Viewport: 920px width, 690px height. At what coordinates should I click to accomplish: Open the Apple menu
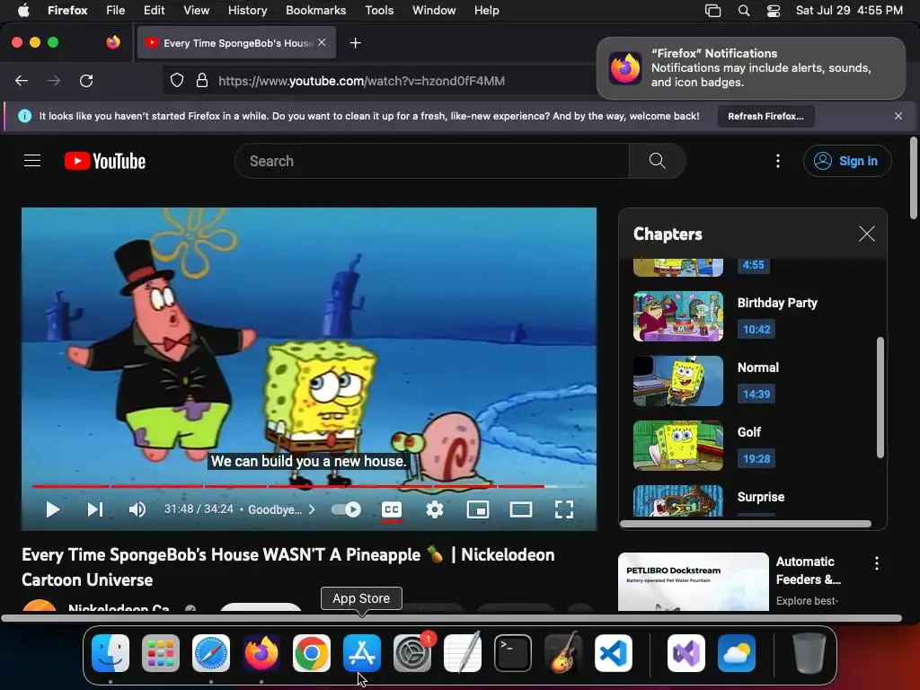[x=23, y=10]
